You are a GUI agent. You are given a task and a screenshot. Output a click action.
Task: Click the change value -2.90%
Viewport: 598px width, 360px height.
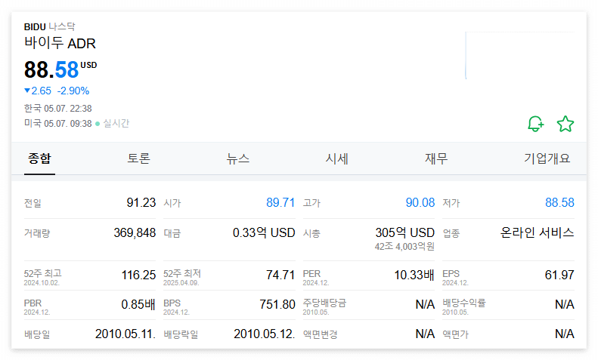(x=73, y=91)
